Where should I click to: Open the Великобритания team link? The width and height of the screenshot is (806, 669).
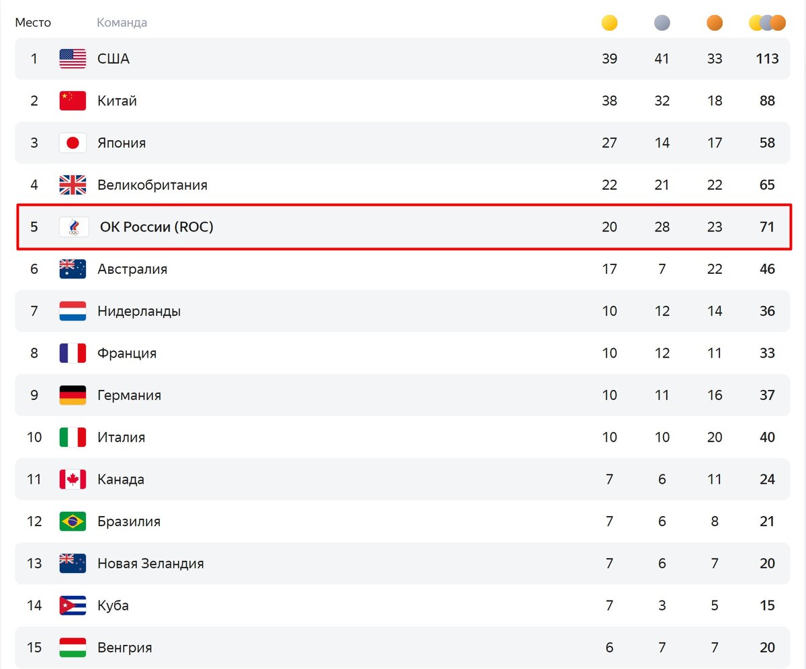coord(152,185)
